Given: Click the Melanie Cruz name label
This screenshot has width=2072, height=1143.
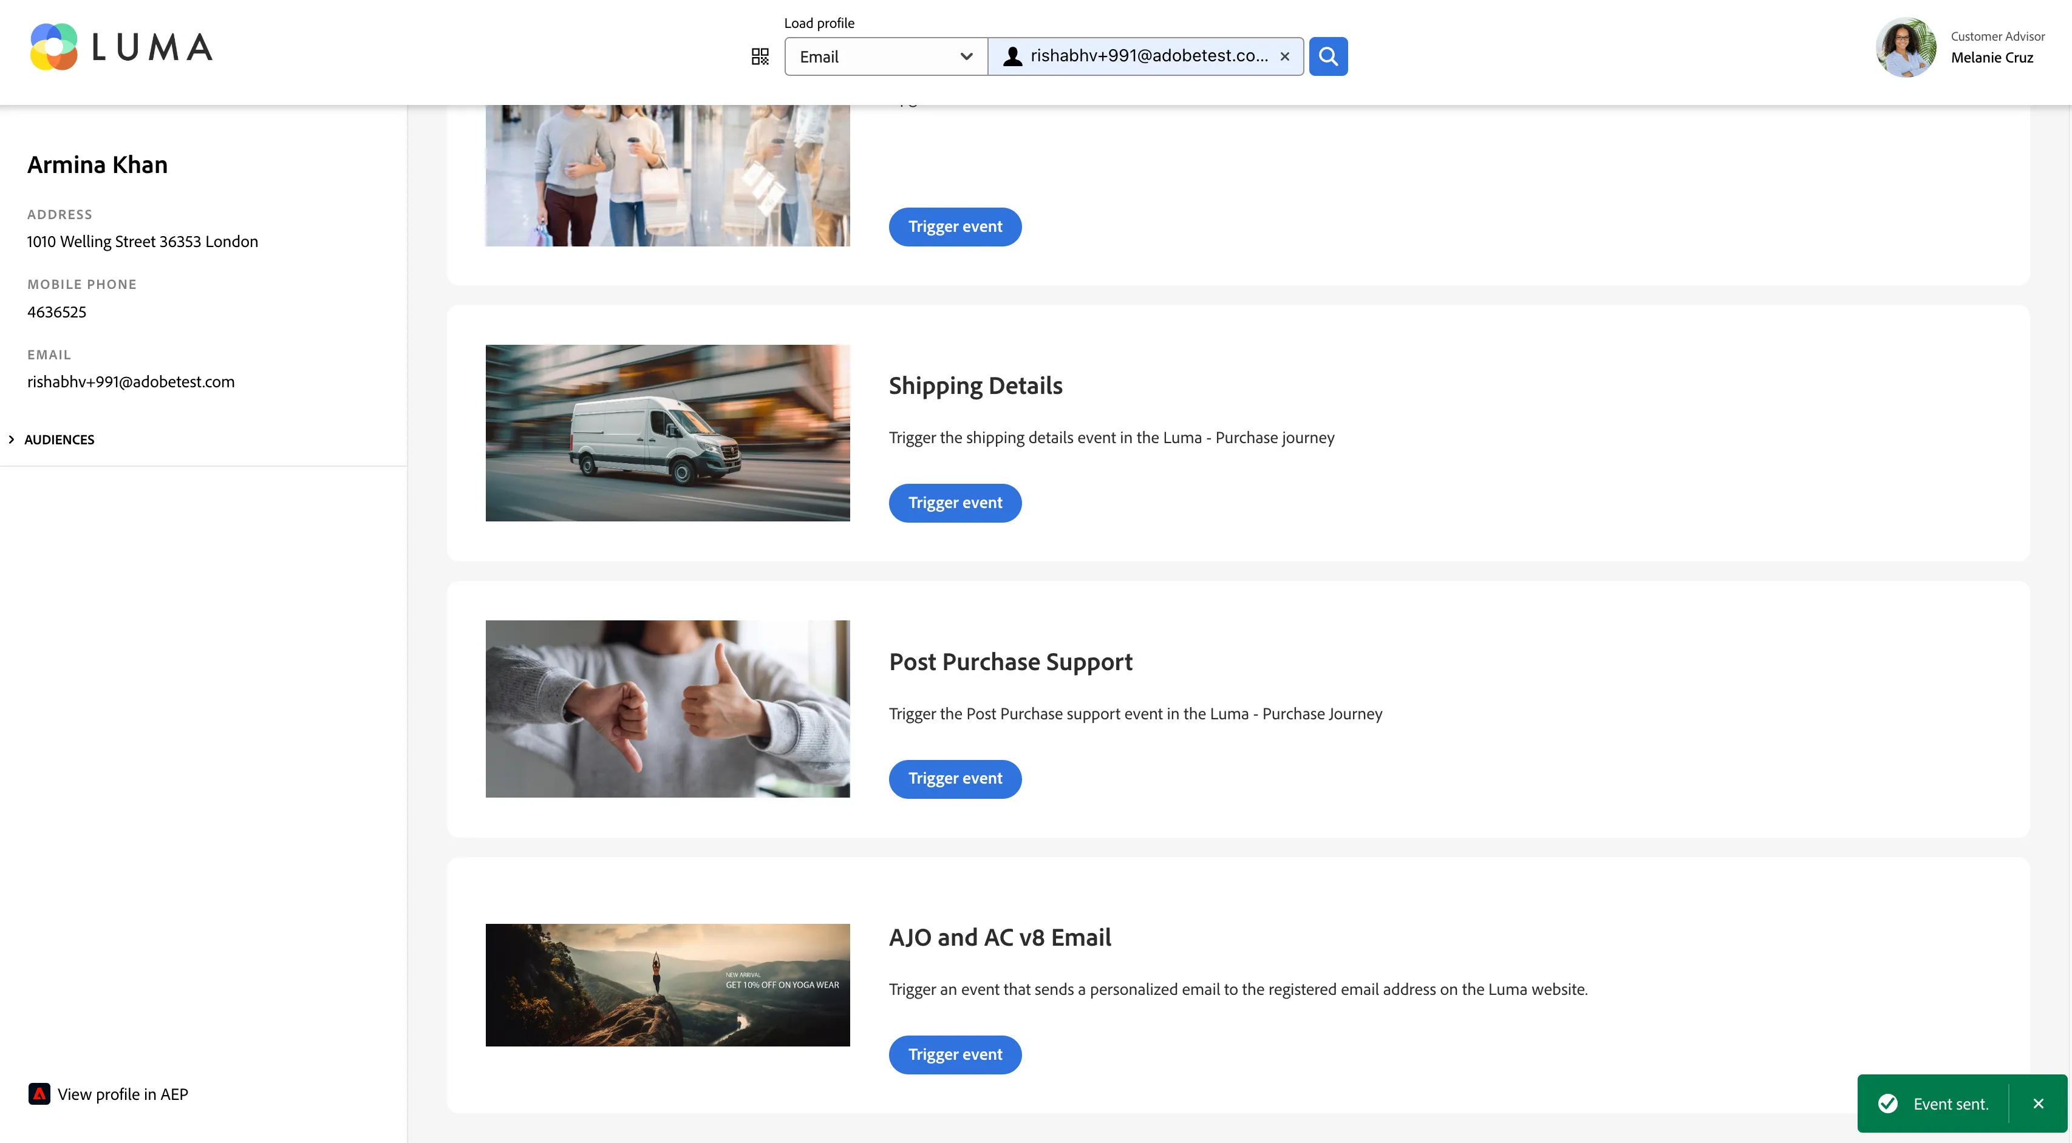Looking at the screenshot, I should tap(1992, 58).
